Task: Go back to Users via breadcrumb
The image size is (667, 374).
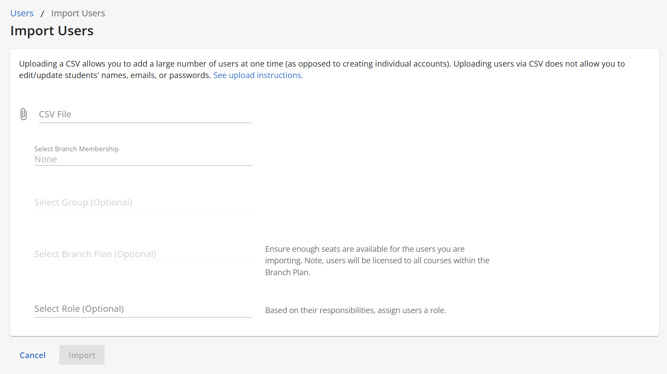Action: click(x=22, y=13)
